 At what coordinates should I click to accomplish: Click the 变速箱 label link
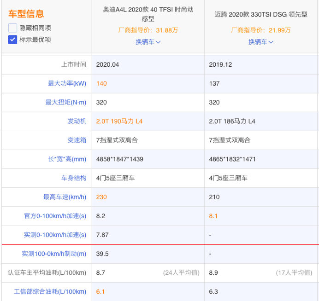[77, 140]
